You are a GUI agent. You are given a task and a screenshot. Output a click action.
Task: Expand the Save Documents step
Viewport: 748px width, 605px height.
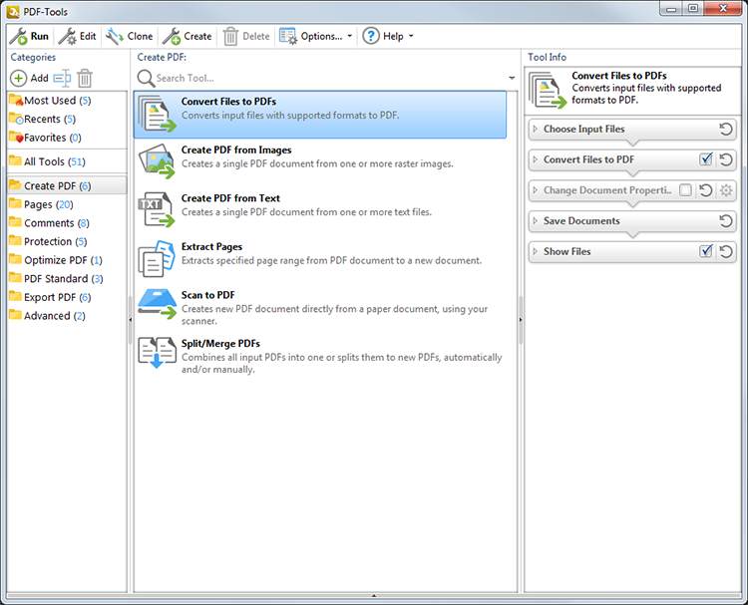pos(535,220)
